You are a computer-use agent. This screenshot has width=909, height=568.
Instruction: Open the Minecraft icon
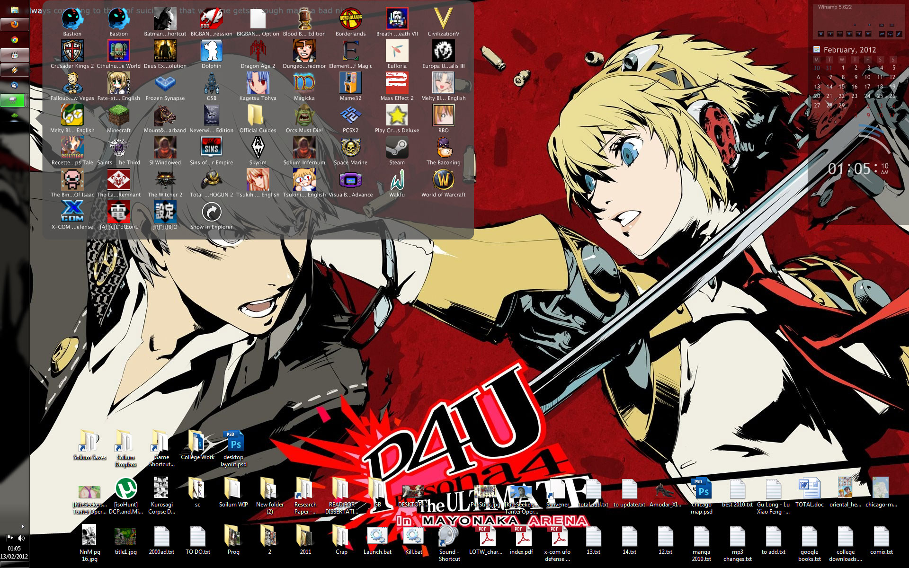(x=118, y=119)
